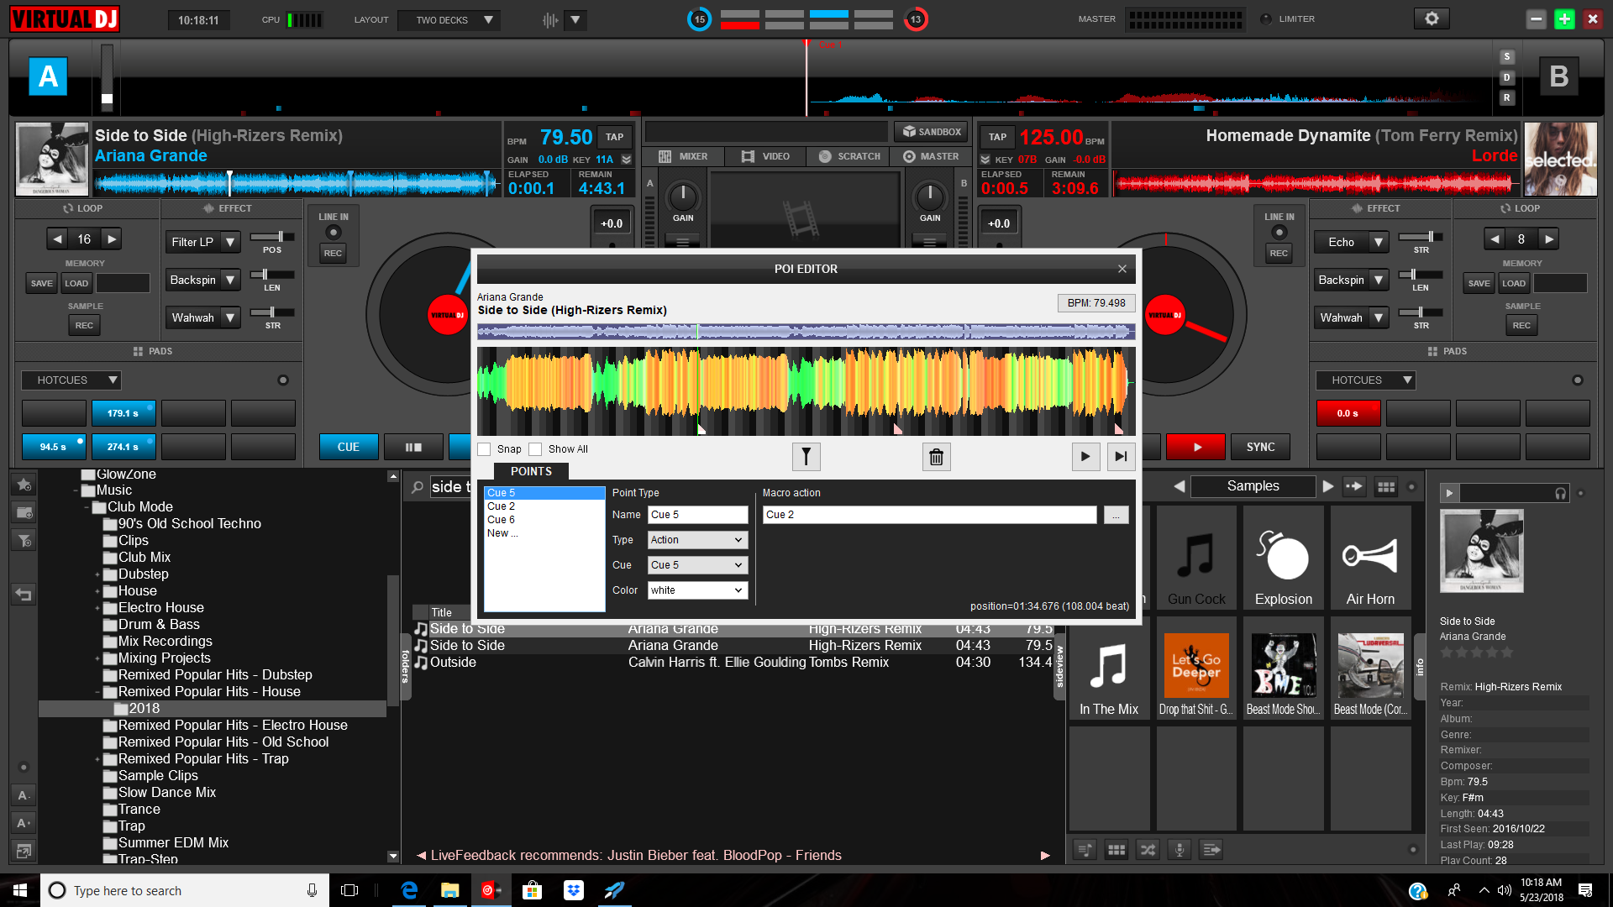
Task: Click deck A TAP tempo button
Action: (615, 137)
